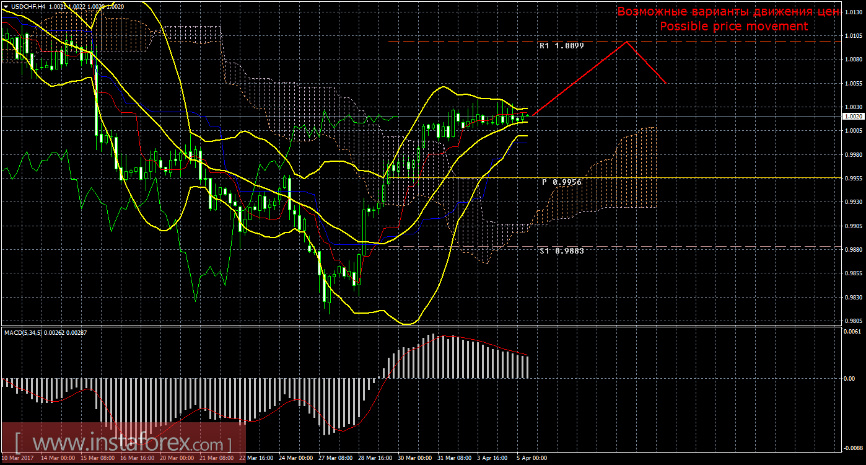Click the 27 Mar 08:00 time label
866x465 pixels.
[x=335, y=459]
